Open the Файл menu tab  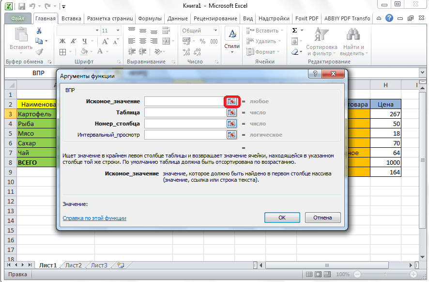point(17,18)
